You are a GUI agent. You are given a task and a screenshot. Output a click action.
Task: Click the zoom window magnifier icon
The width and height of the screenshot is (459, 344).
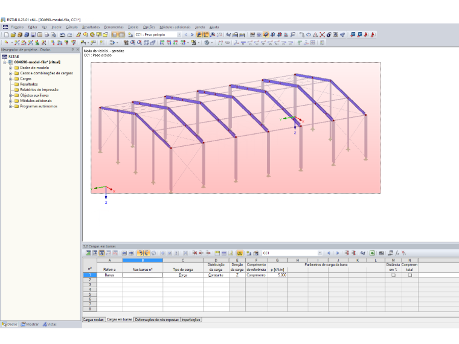click(133, 43)
